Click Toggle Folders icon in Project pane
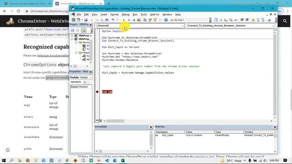The image size is (292, 164). coord(83,31)
